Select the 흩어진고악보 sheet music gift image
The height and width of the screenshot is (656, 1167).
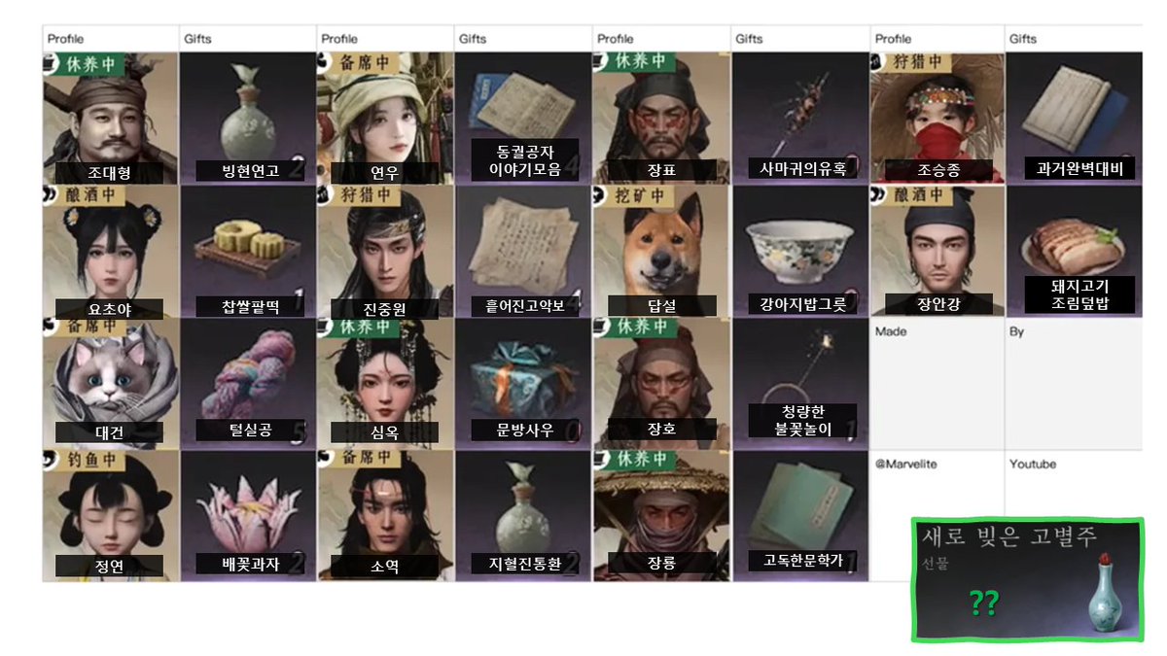coord(523,251)
